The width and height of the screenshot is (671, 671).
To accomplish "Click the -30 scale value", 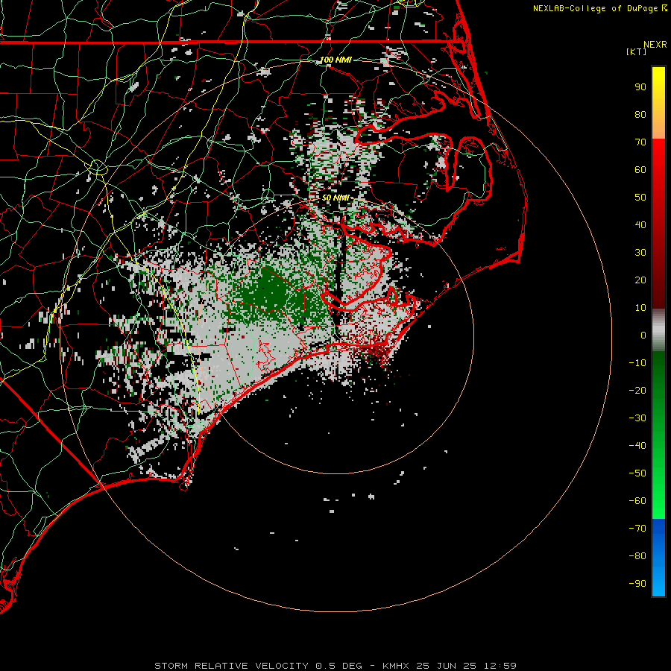I will pyautogui.click(x=637, y=418).
